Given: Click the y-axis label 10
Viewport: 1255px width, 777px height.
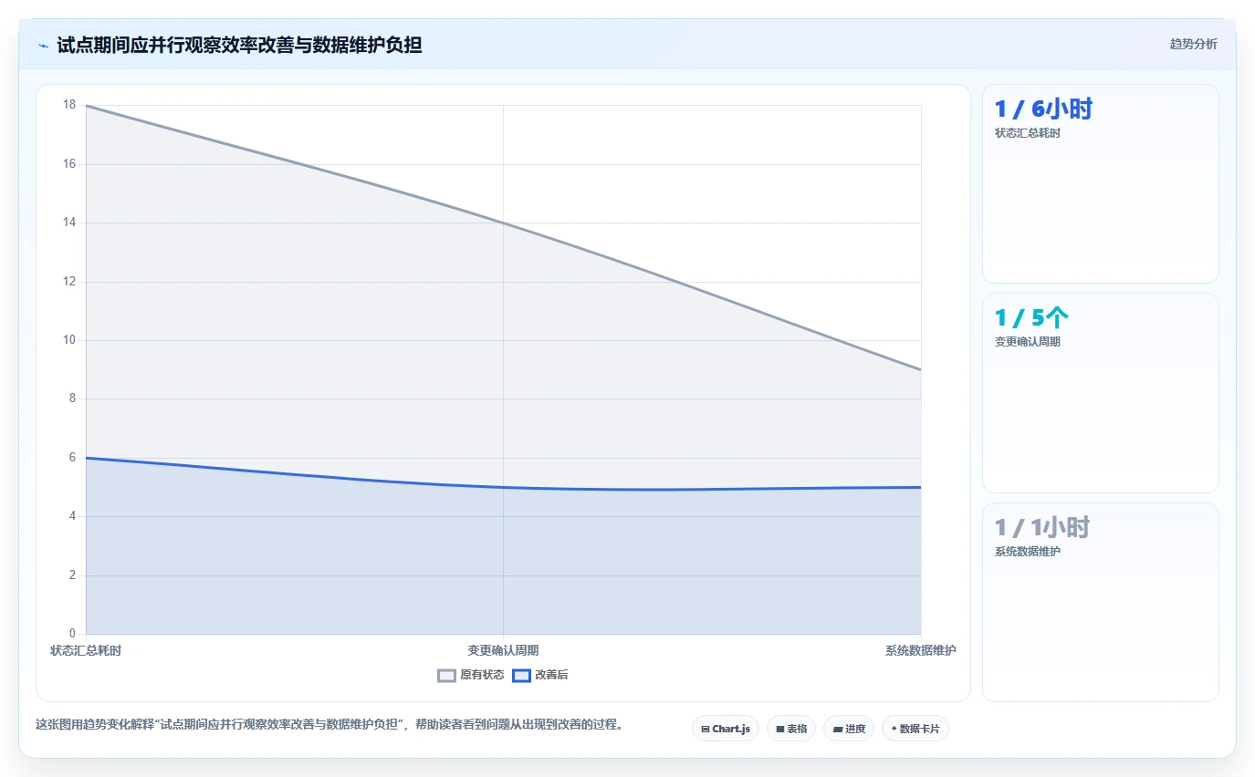Looking at the screenshot, I should coord(69,340).
